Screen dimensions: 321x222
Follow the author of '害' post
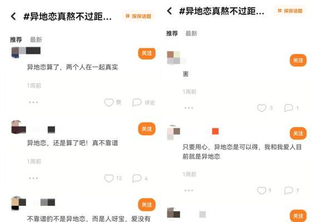298,60
